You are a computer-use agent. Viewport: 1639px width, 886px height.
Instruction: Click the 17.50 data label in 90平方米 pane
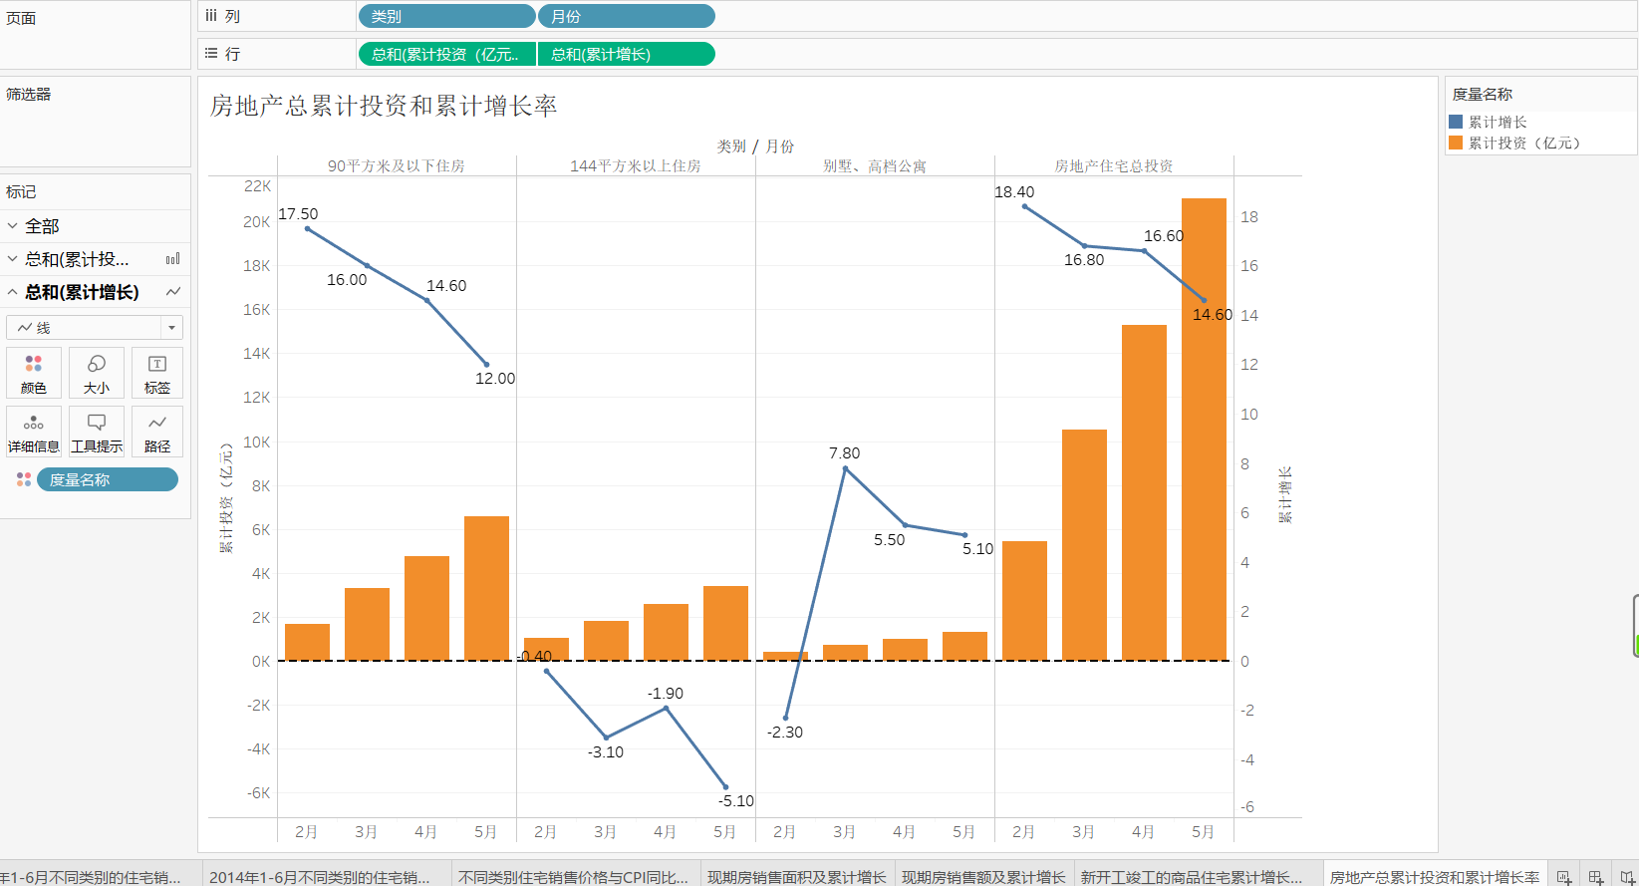[298, 214]
